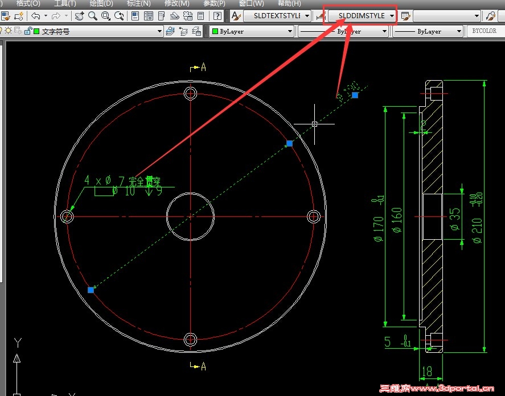Open the SLDDIMSTYLE dimension style dropdown
Viewport: 505px width, 396px height.
pyautogui.click(x=362, y=16)
